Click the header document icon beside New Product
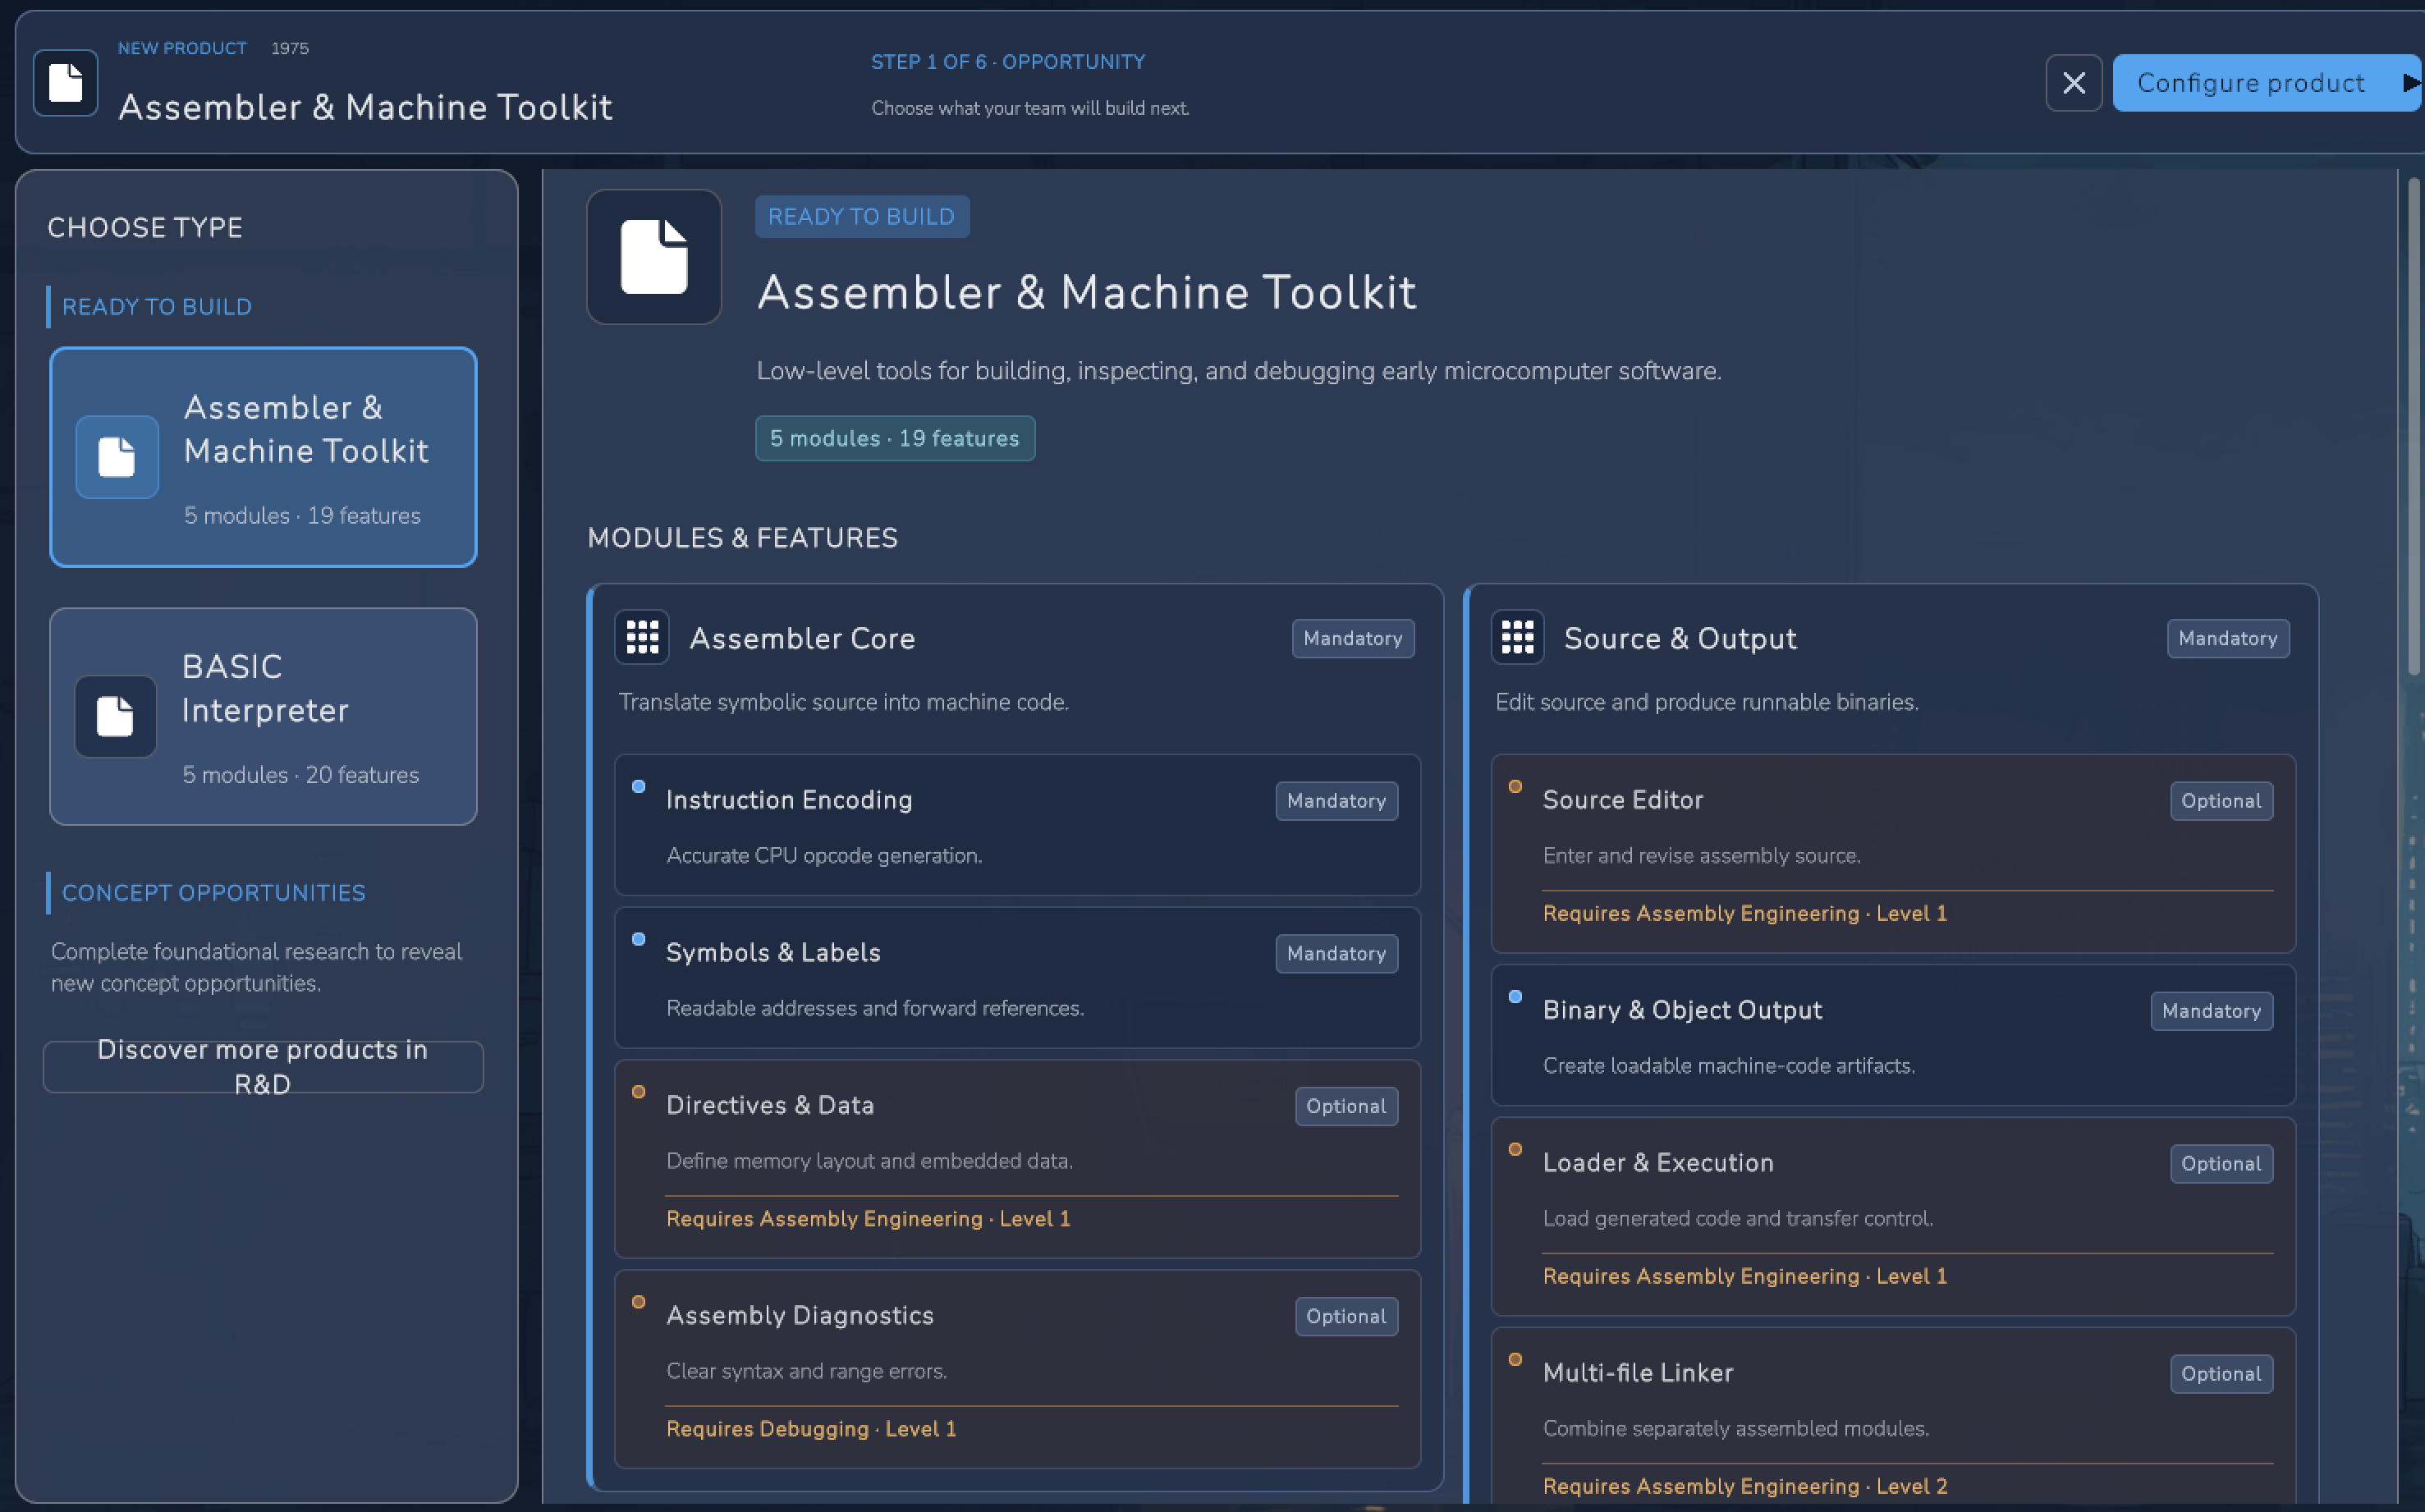The width and height of the screenshot is (2425, 1512). pyautogui.click(x=65, y=82)
